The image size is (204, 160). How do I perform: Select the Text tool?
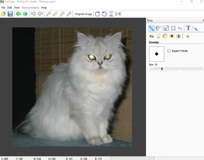pos(188,28)
